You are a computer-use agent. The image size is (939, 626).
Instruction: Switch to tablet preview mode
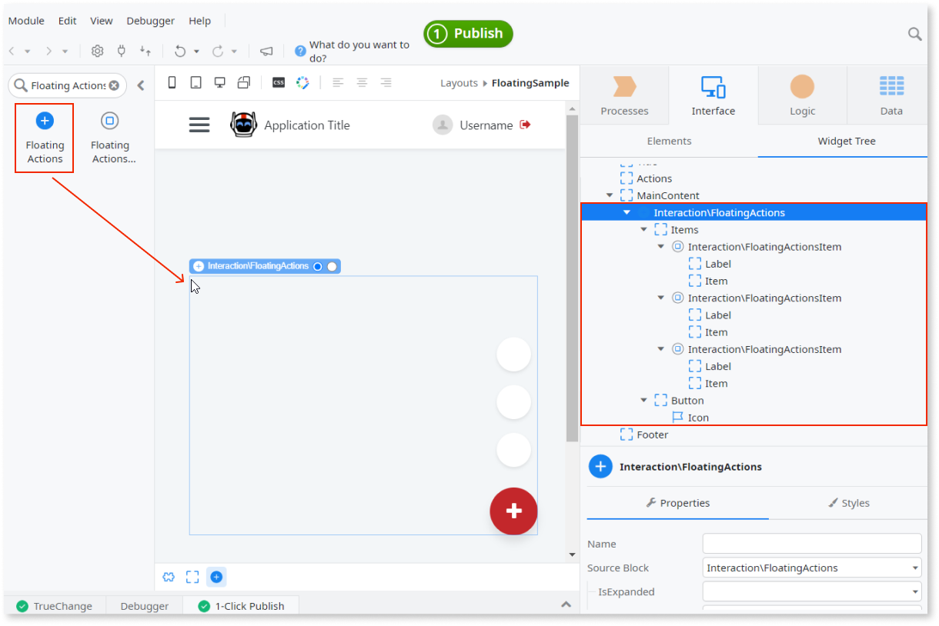tap(195, 81)
